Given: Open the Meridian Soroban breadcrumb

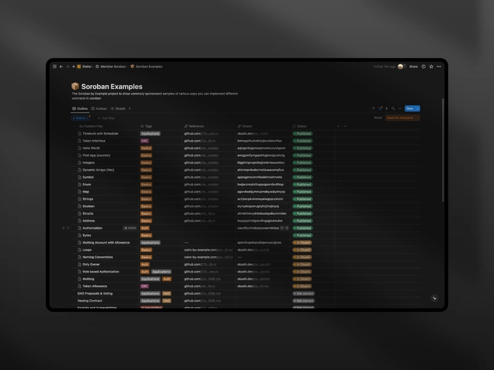Looking at the screenshot, I should (x=111, y=67).
